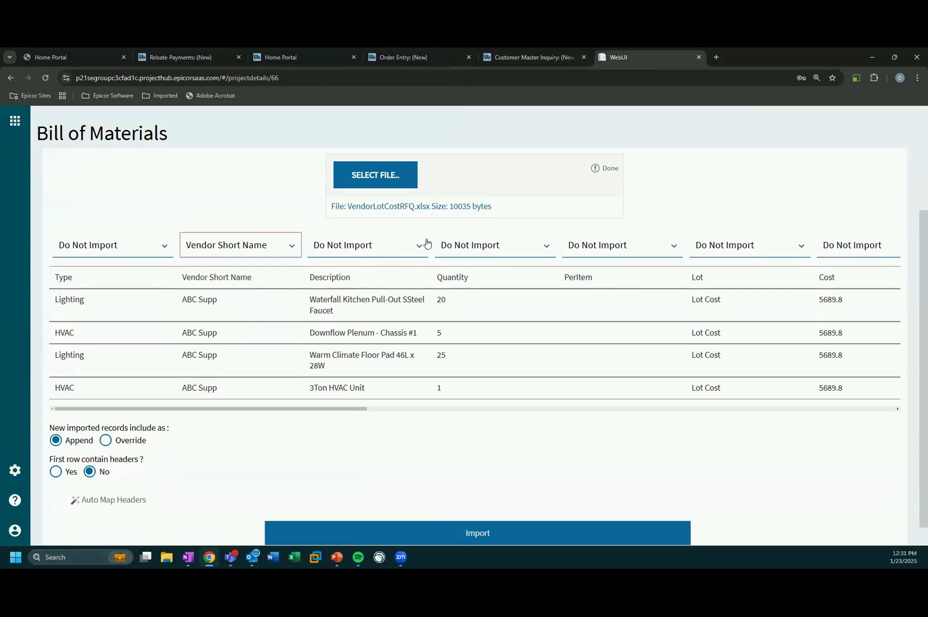This screenshot has height=617, width=928.
Task: Select the Append radio button
Action: coord(56,440)
